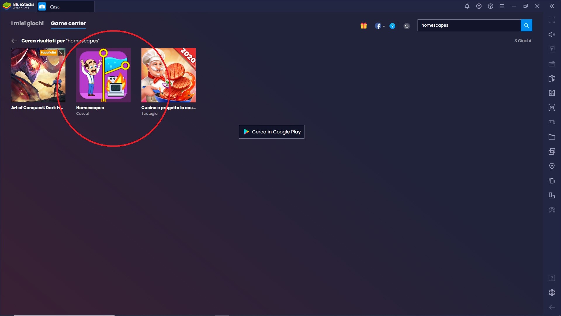Click Art of Conquest: Dark H.. title
This screenshot has height=316, width=561.
point(37,108)
